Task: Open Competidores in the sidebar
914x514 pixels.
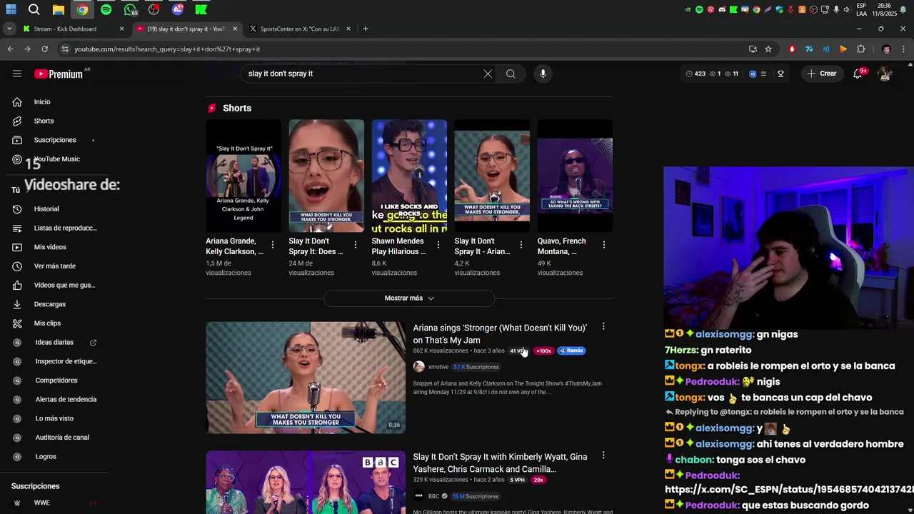Action: 56,381
